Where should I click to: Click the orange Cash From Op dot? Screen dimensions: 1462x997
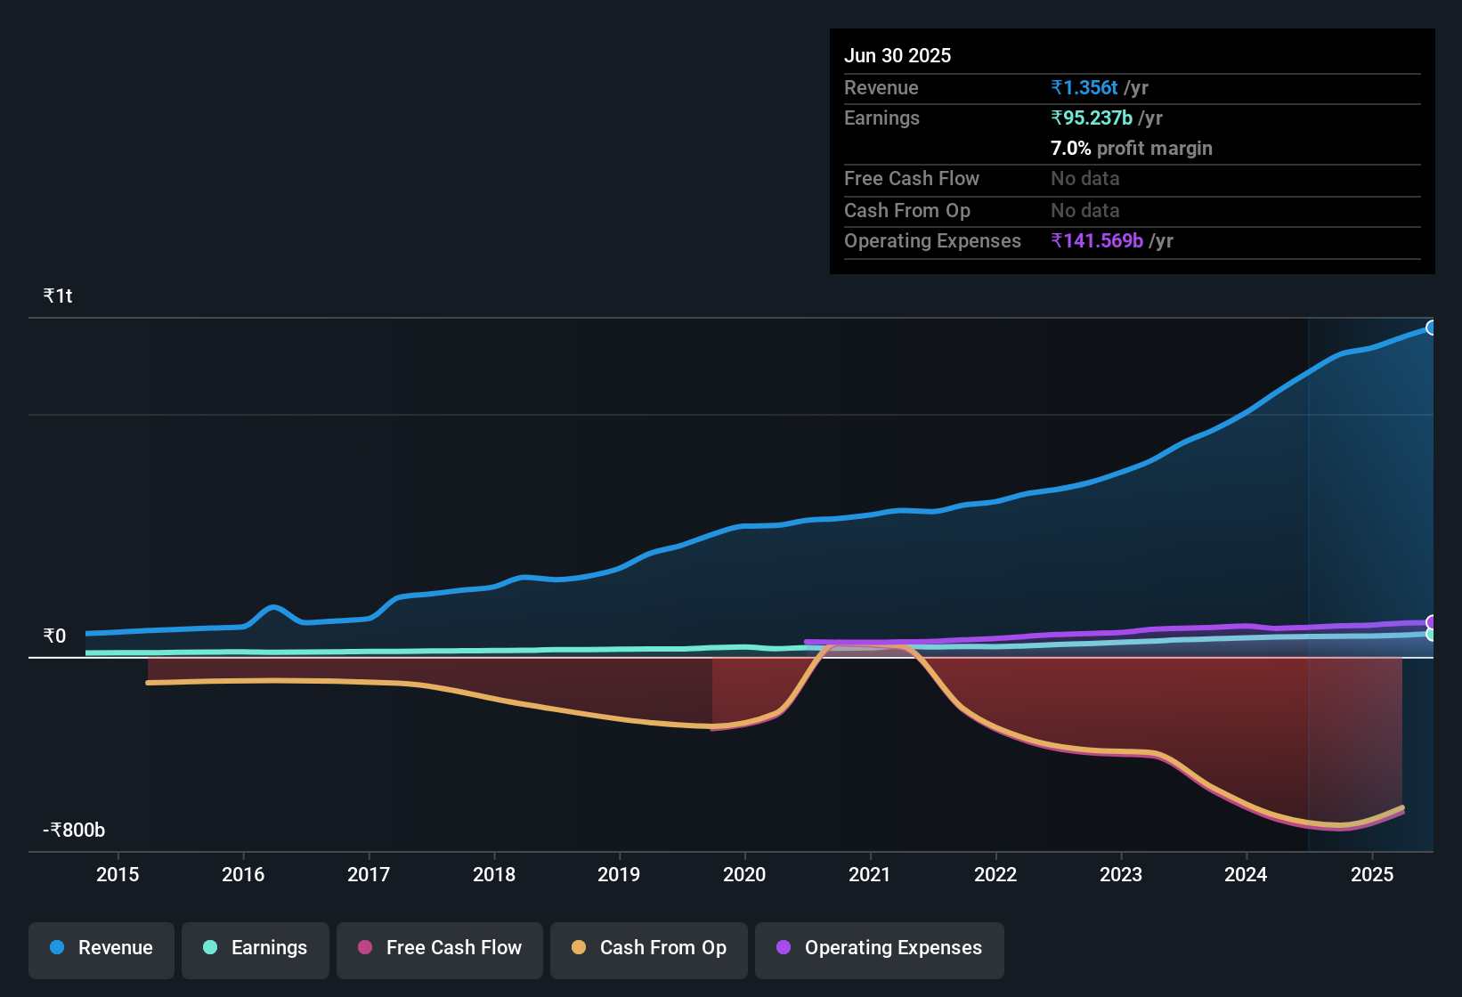(x=581, y=948)
